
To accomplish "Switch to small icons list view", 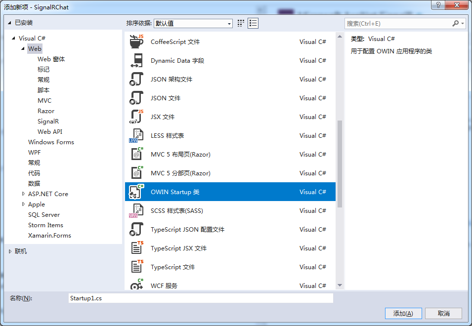I will tap(253, 23).
